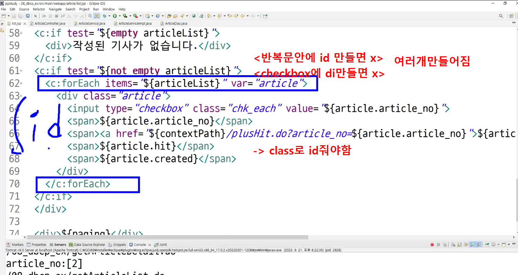Click the Coverage launch icon
This screenshot has width=518, height=275.
coord(125,16)
